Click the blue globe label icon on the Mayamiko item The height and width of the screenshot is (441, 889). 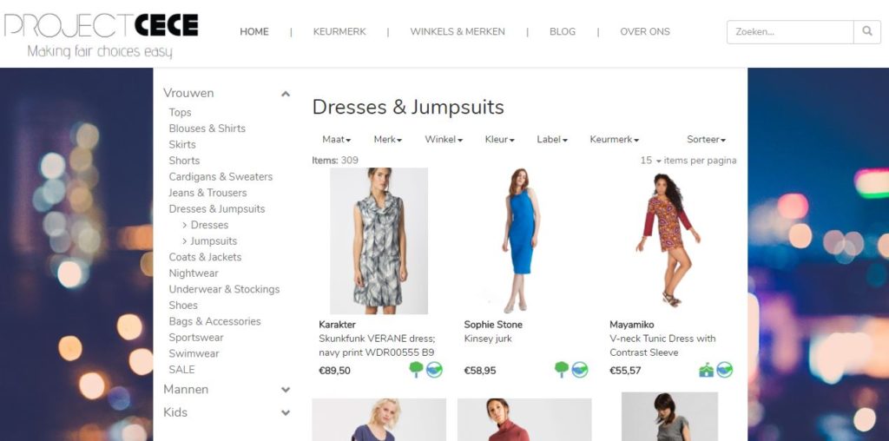click(725, 370)
